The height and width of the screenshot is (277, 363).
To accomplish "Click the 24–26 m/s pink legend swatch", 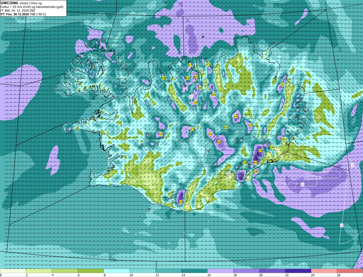I will pos(324,271).
